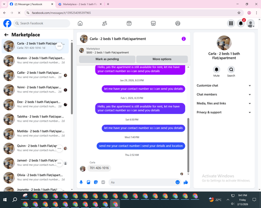The height and width of the screenshot is (208, 261).
Task: Go back with browser back arrow
Action: point(5,13)
